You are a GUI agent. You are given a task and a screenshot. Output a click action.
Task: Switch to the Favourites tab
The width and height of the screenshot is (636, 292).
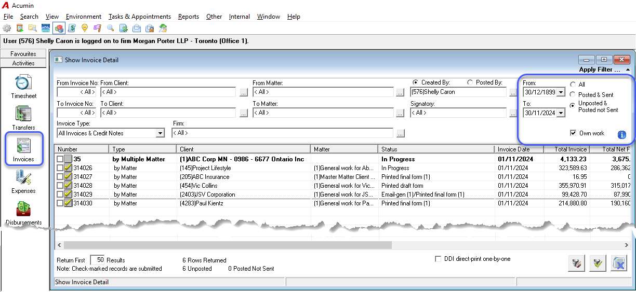23,54
